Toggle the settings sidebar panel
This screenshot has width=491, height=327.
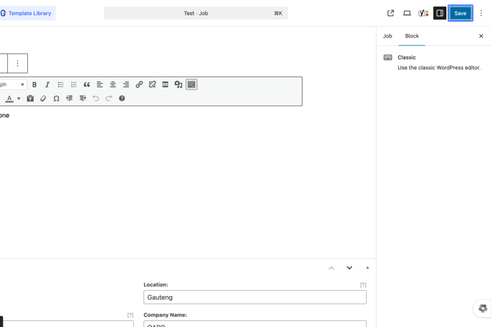[x=440, y=13]
